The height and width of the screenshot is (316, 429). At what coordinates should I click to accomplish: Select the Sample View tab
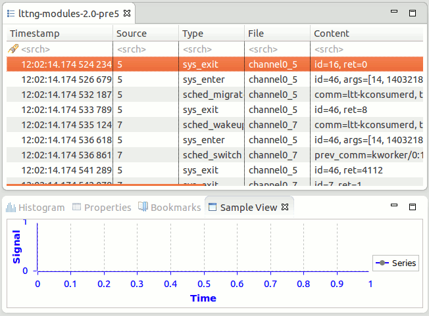248,208
